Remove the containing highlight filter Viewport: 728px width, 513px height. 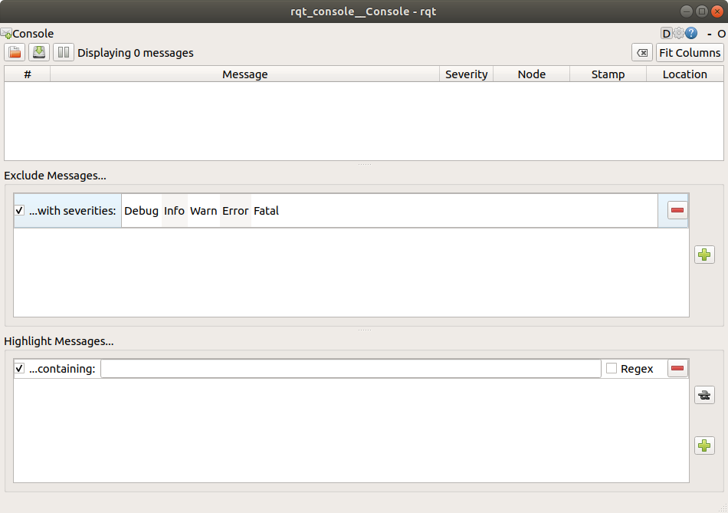point(677,369)
